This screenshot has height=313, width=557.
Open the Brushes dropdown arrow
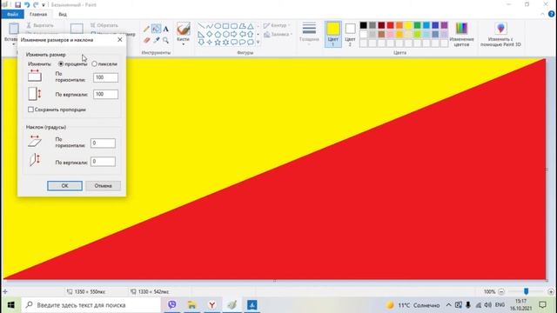(x=184, y=44)
